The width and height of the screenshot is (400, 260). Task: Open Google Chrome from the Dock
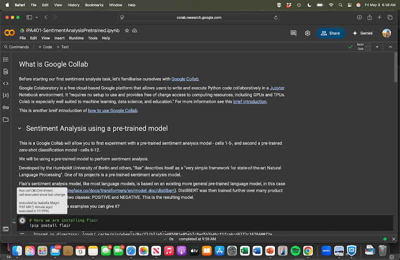tap(308, 251)
